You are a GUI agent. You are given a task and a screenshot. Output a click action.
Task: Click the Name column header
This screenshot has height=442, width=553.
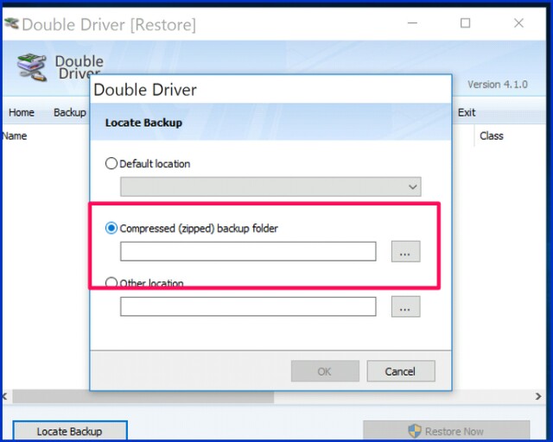pyautogui.click(x=15, y=136)
